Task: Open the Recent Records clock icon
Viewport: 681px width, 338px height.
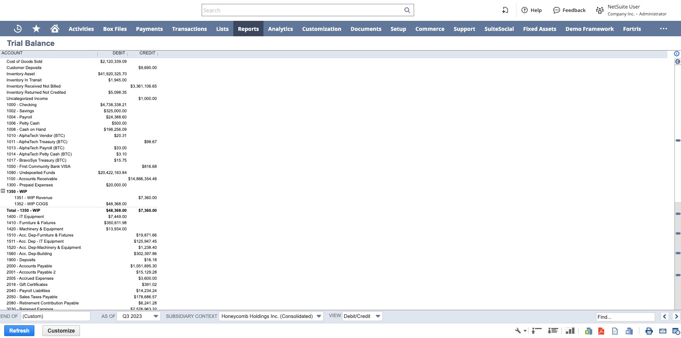Action: [x=18, y=29]
